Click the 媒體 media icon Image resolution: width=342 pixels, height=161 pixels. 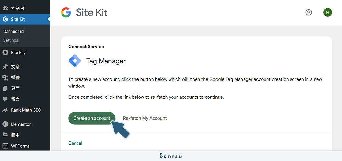coord(5,77)
